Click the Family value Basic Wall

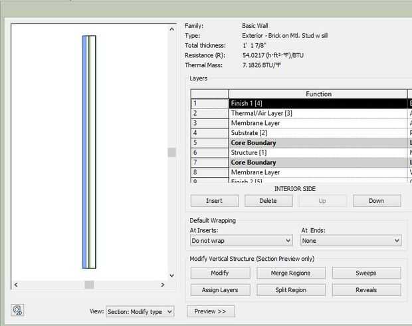255,26
